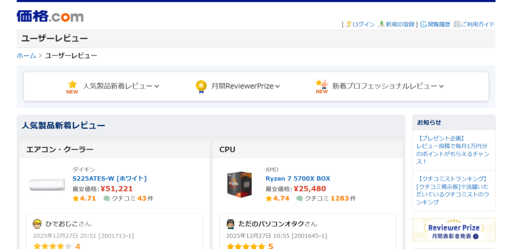519x249 pixels.
Task: Click the gold medal ReviewerPrize icon
Action: point(201,87)
